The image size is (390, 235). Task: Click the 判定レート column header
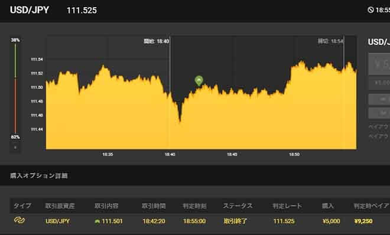tap(287, 205)
